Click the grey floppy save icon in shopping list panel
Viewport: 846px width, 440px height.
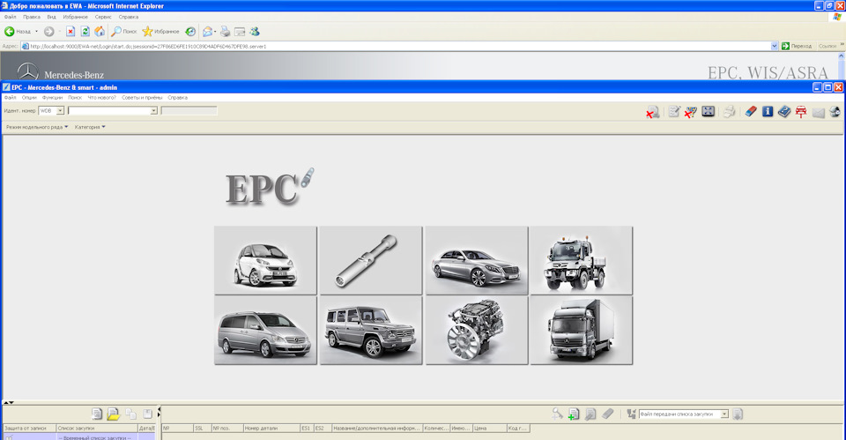147,414
